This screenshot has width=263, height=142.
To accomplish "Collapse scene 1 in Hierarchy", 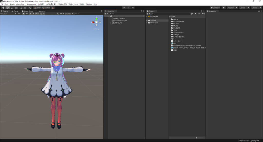I will pyautogui.click(x=109, y=16).
